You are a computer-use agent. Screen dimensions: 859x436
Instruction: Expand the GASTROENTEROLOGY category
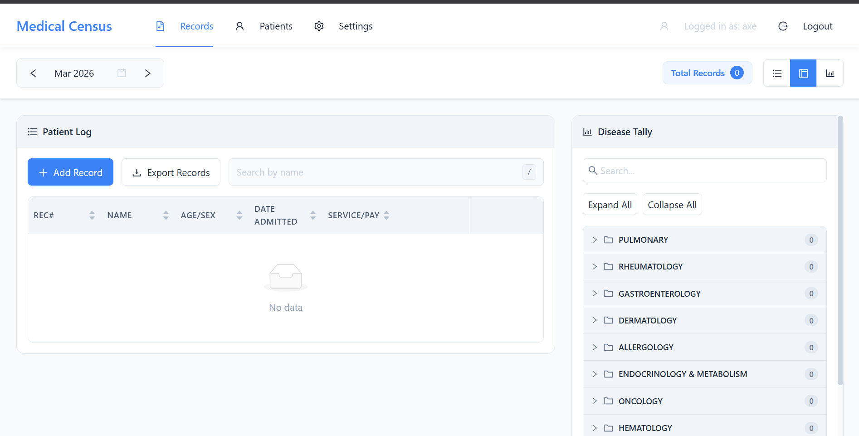595,294
